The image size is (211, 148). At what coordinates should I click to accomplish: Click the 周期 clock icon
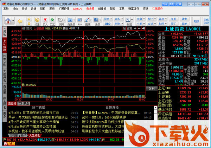click(60, 20)
